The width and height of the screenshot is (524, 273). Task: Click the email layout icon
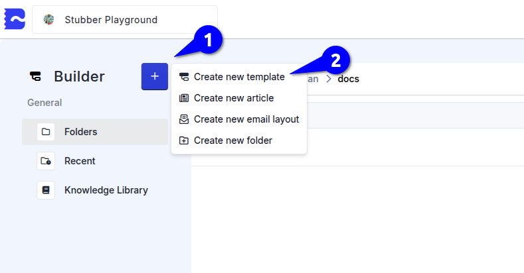tap(184, 119)
